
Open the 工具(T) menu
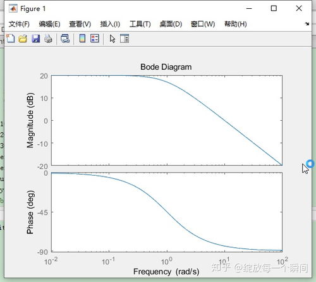140,24
